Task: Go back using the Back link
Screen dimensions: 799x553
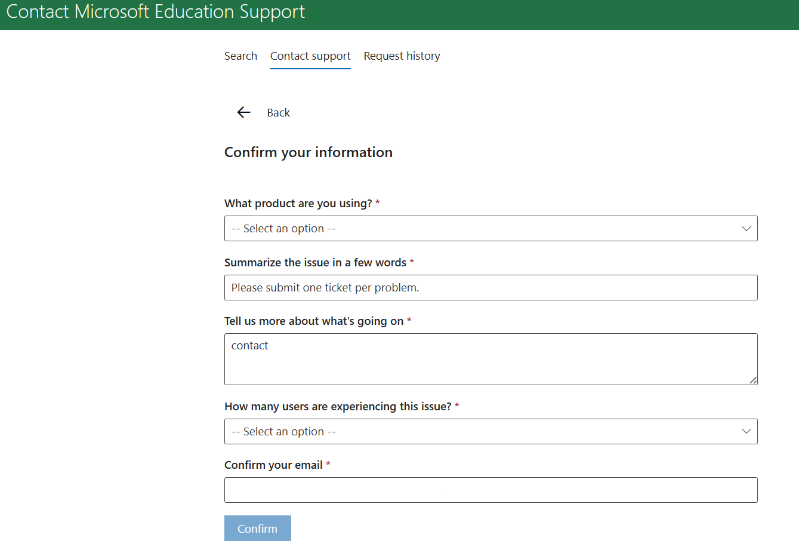Action: [x=278, y=112]
